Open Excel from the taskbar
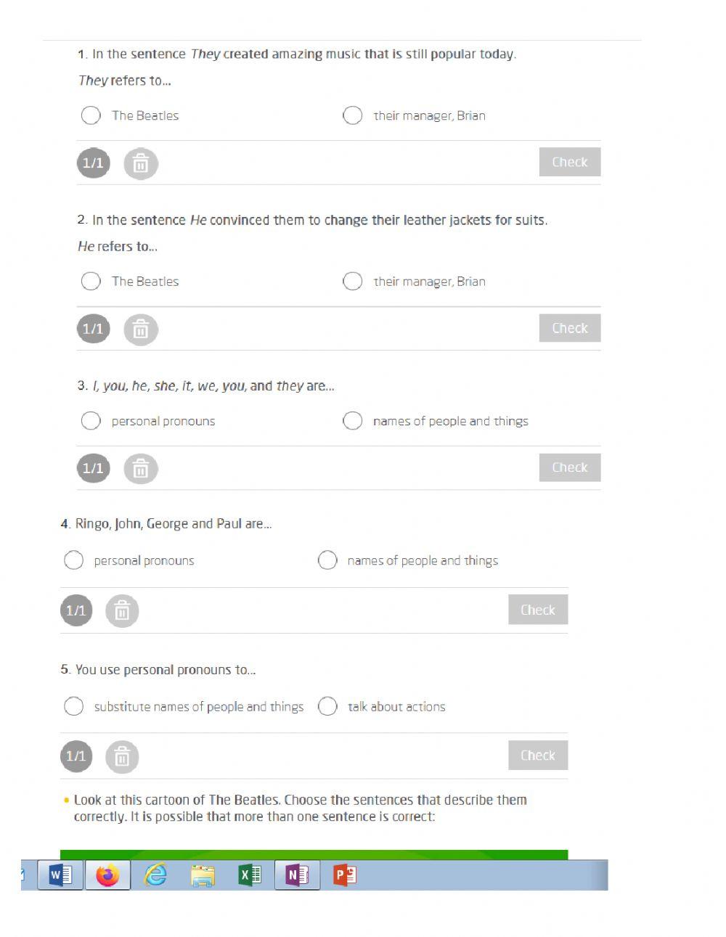Image resolution: width=726 pixels, height=937 pixels. (x=250, y=875)
